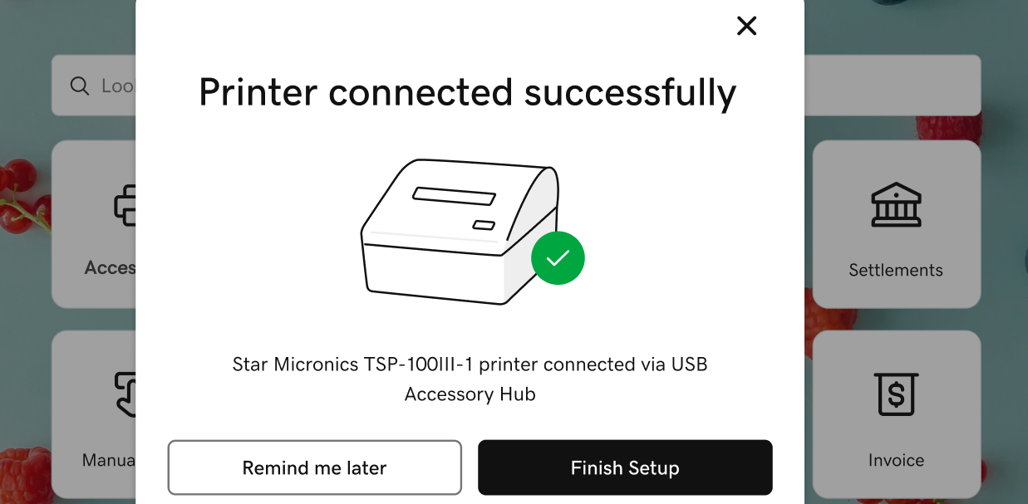Screen dimensions: 1028x504
Task: Click the Star Micronics connection details text
Action: [470, 379]
